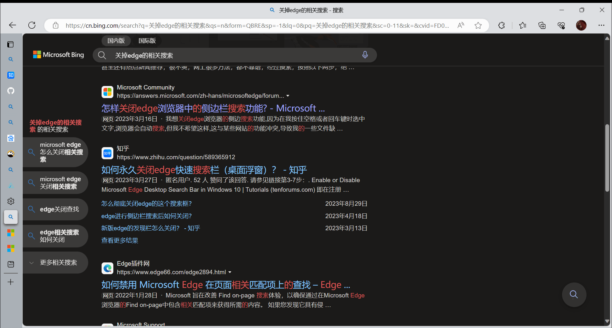This screenshot has height=328, width=612.
Task: Select related search microsoft edge 怎么关闭相关搜索
Action: [x=55, y=152]
